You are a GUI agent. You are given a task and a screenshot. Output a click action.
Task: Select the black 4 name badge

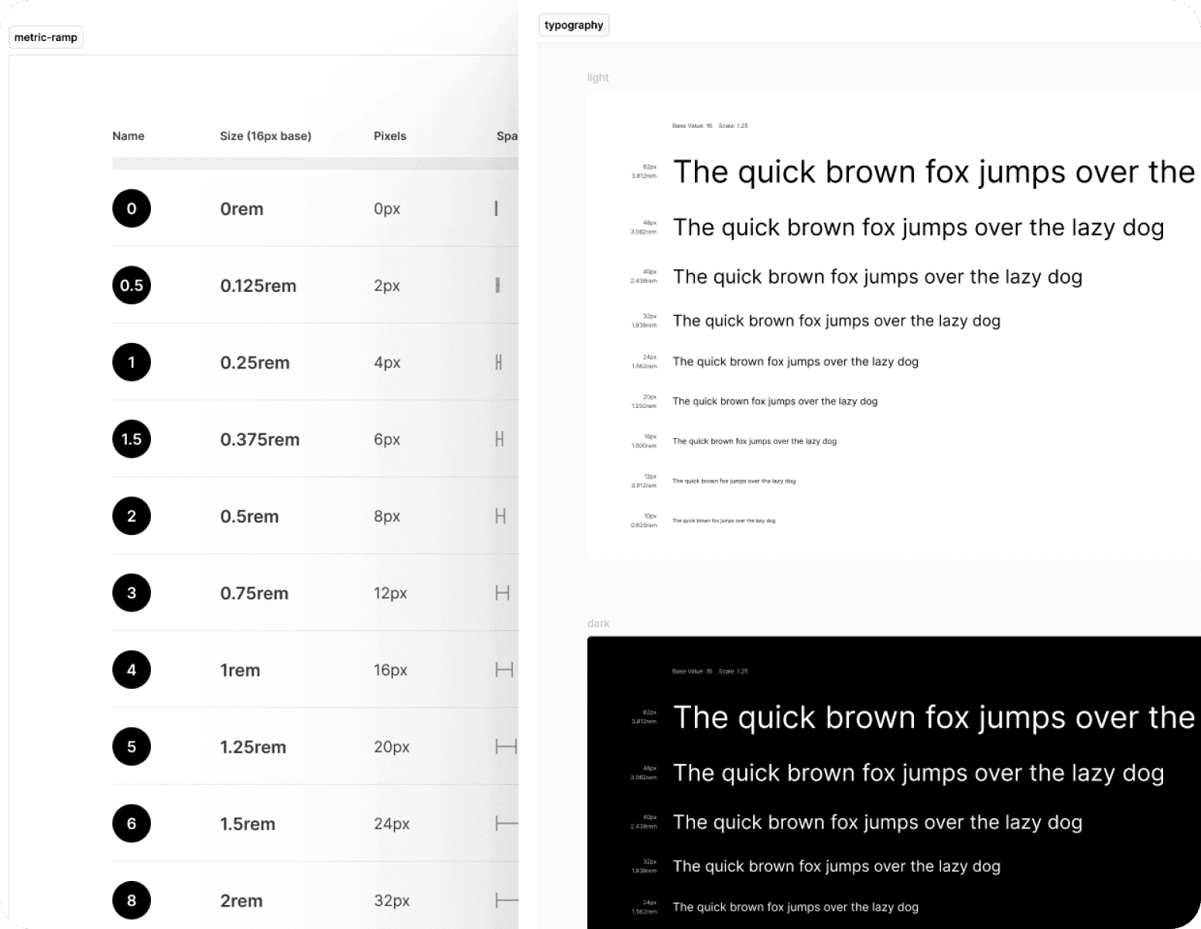[x=132, y=670]
